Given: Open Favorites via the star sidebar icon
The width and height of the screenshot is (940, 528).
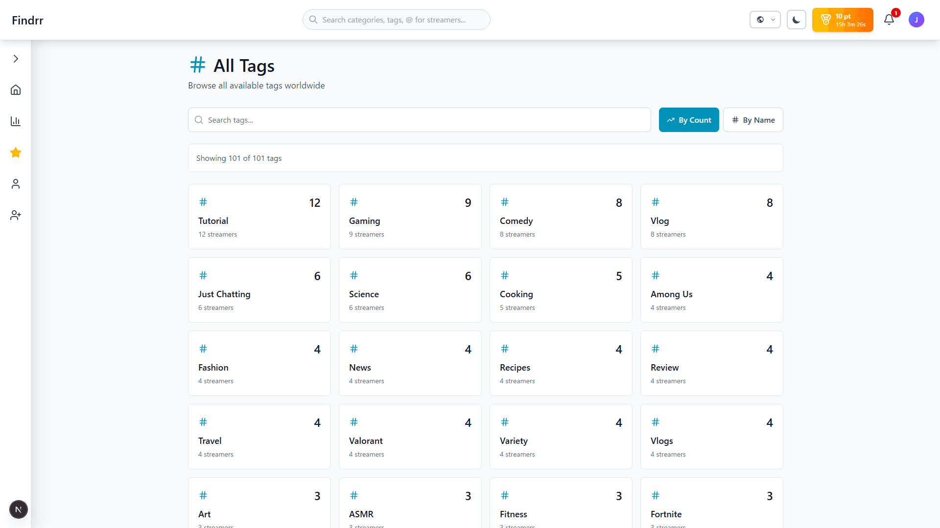Looking at the screenshot, I should click(x=15, y=153).
